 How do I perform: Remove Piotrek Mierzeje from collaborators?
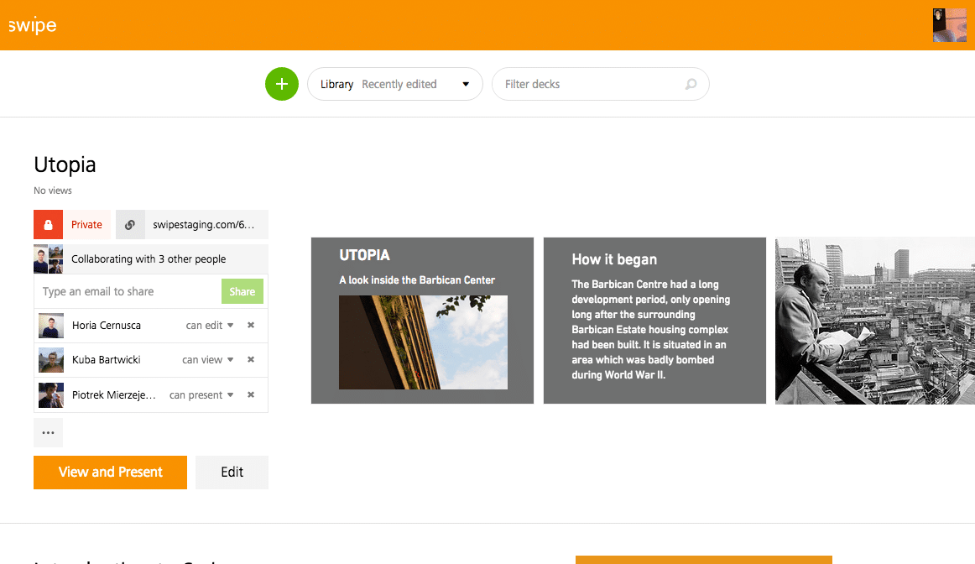[x=251, y=394]
